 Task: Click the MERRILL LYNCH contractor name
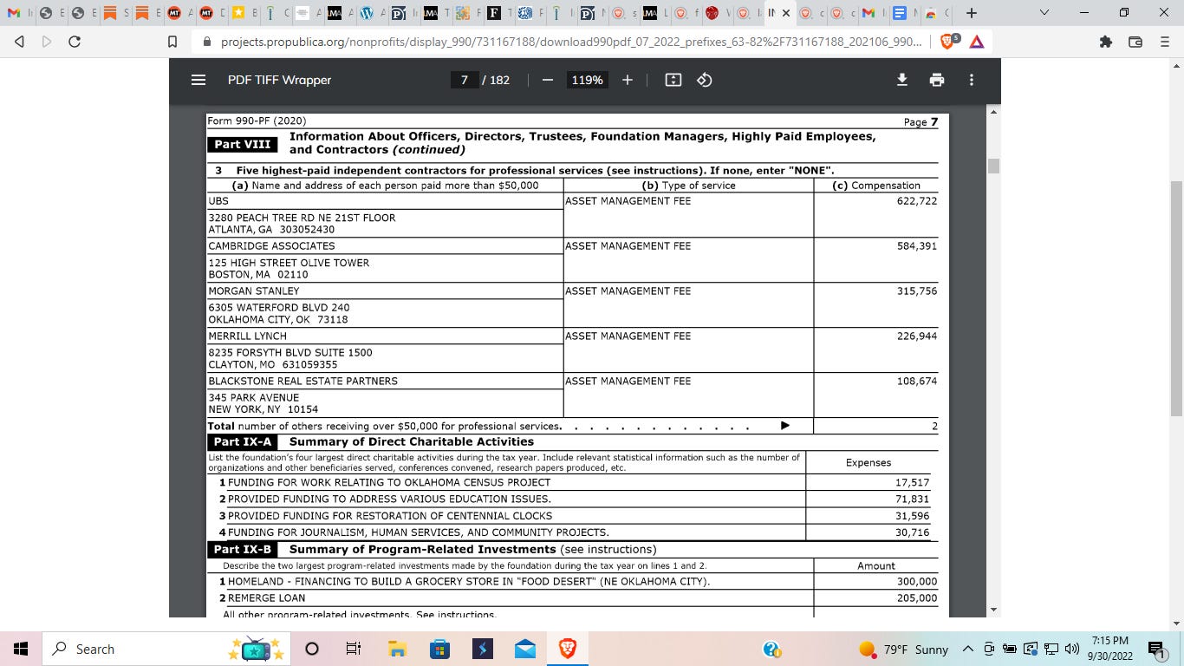(x=247, y=336)
